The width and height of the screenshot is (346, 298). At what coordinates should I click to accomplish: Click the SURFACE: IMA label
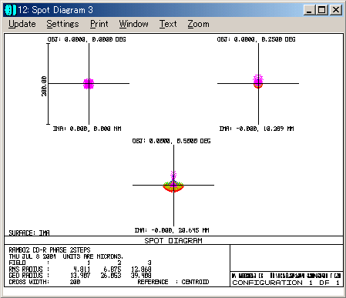29,233
